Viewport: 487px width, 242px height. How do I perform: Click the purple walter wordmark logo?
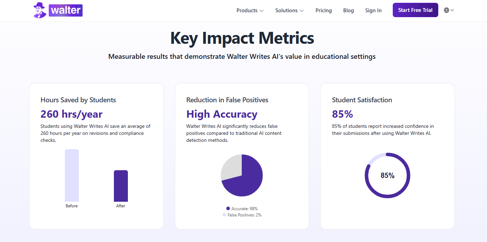click(x=66, y=10)
